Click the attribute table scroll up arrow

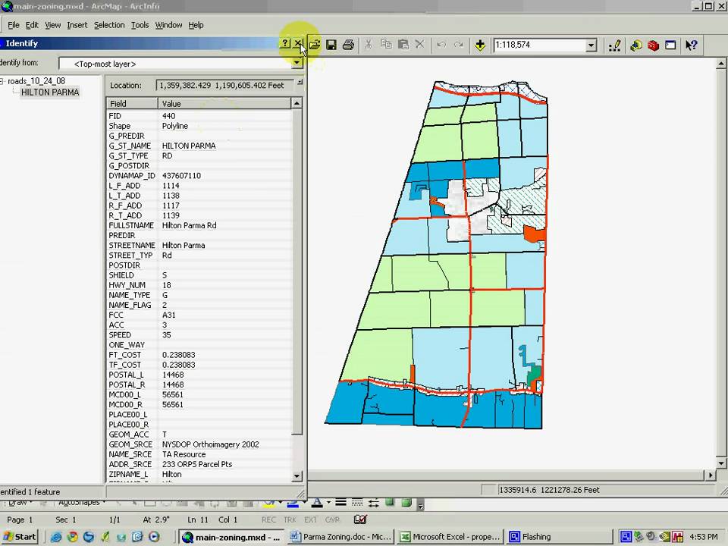[297, 103]
